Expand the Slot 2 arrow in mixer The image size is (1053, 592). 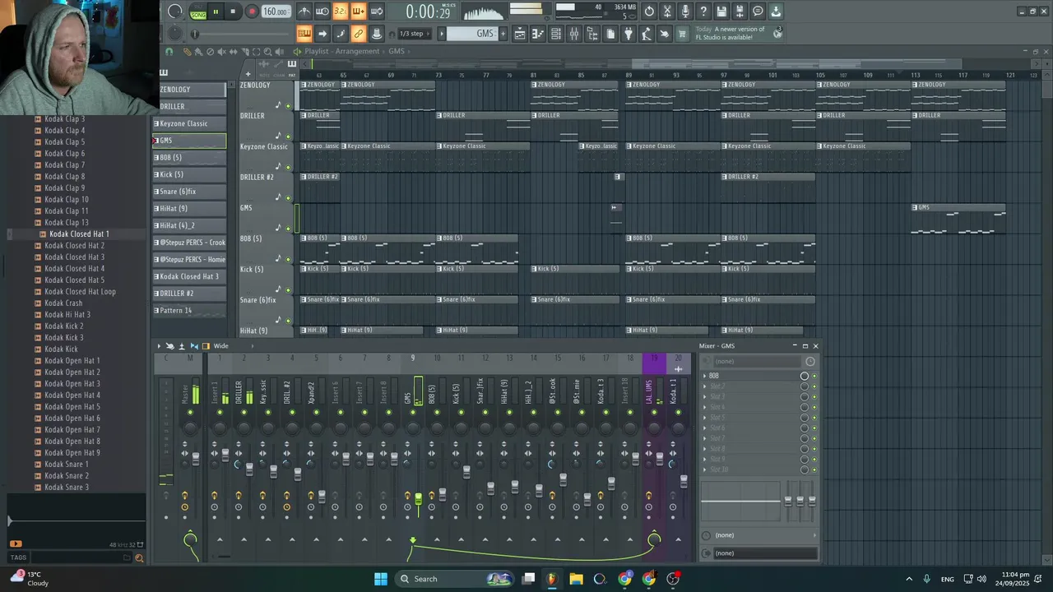point(704,386)
